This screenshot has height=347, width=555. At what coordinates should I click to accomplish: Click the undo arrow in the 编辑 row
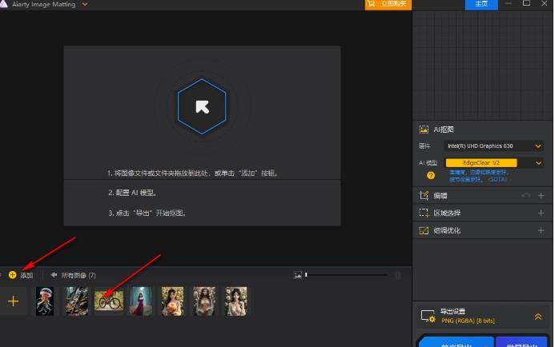[x=526, y=195]
